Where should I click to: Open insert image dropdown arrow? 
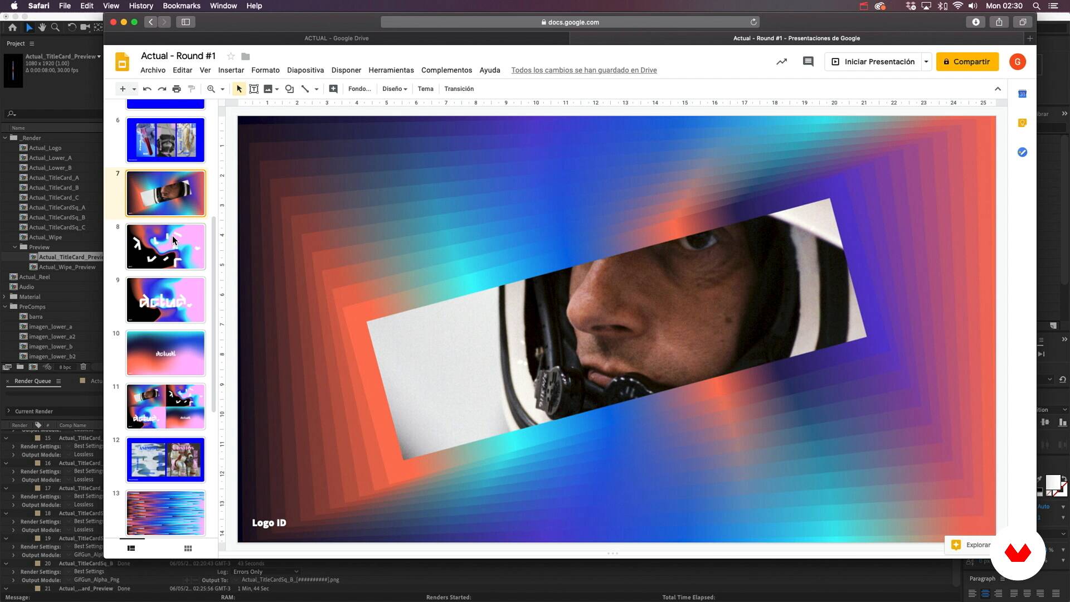[x=277, y=89]
